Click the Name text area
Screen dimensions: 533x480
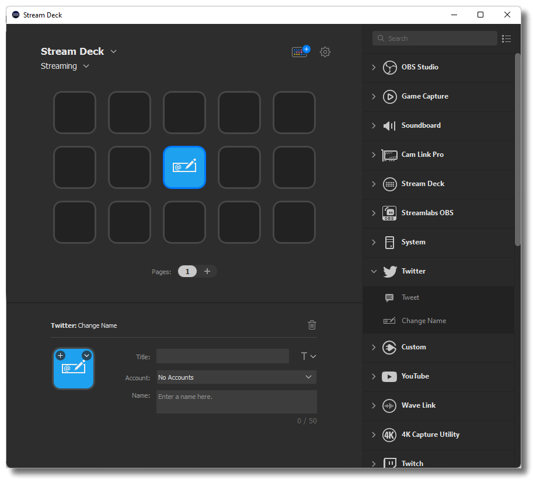click(x=236, y=402)
